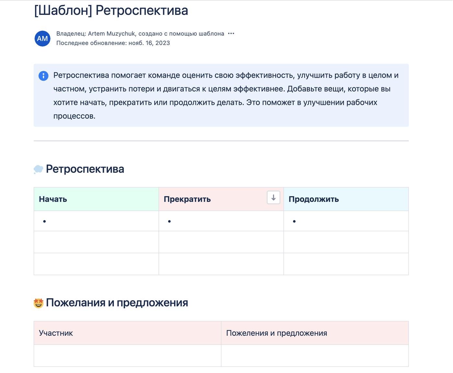Open the three-dots menu beside owner info

coord(231,34)
